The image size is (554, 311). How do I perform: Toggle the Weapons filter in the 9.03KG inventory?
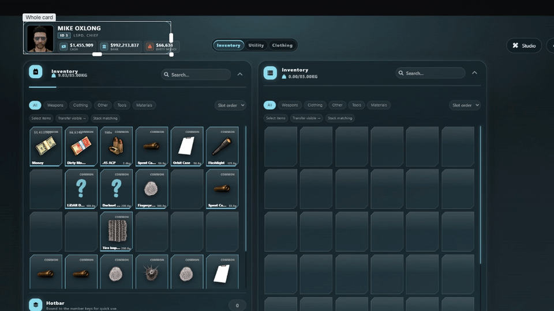pyautogui.click(x=55, y=105)
